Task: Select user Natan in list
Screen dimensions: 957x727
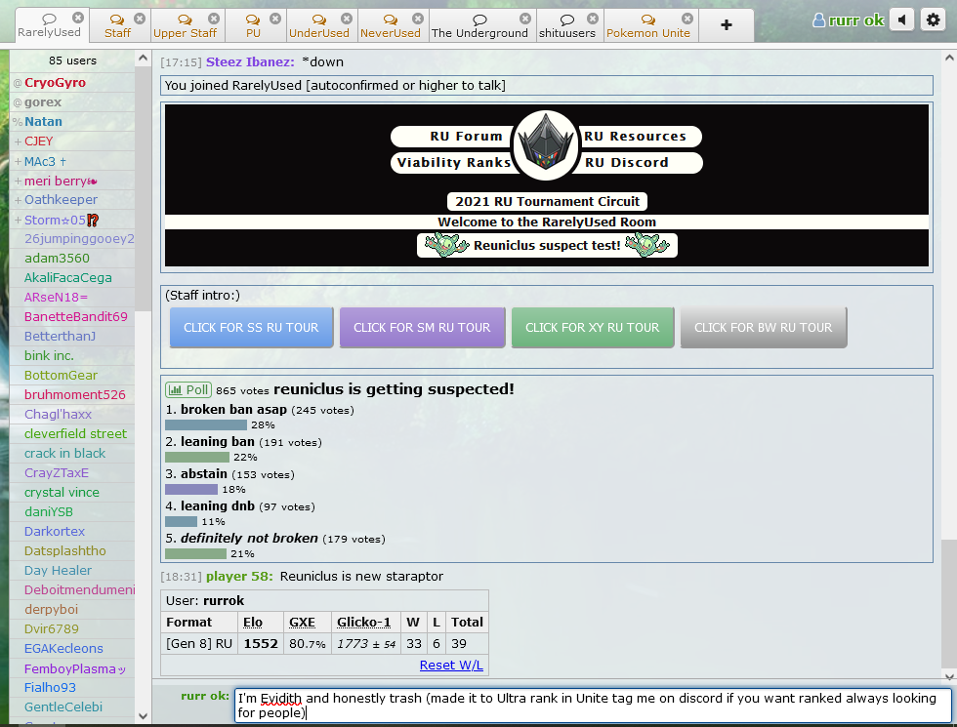Action: point(72,121)
